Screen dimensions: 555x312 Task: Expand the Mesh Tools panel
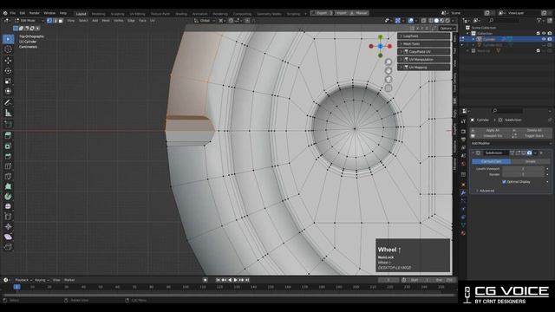(424, 44)
